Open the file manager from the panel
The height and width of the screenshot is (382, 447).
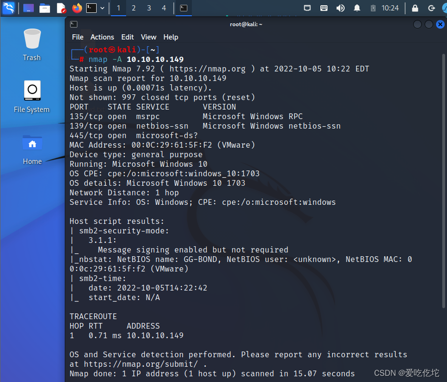(44, 8)
